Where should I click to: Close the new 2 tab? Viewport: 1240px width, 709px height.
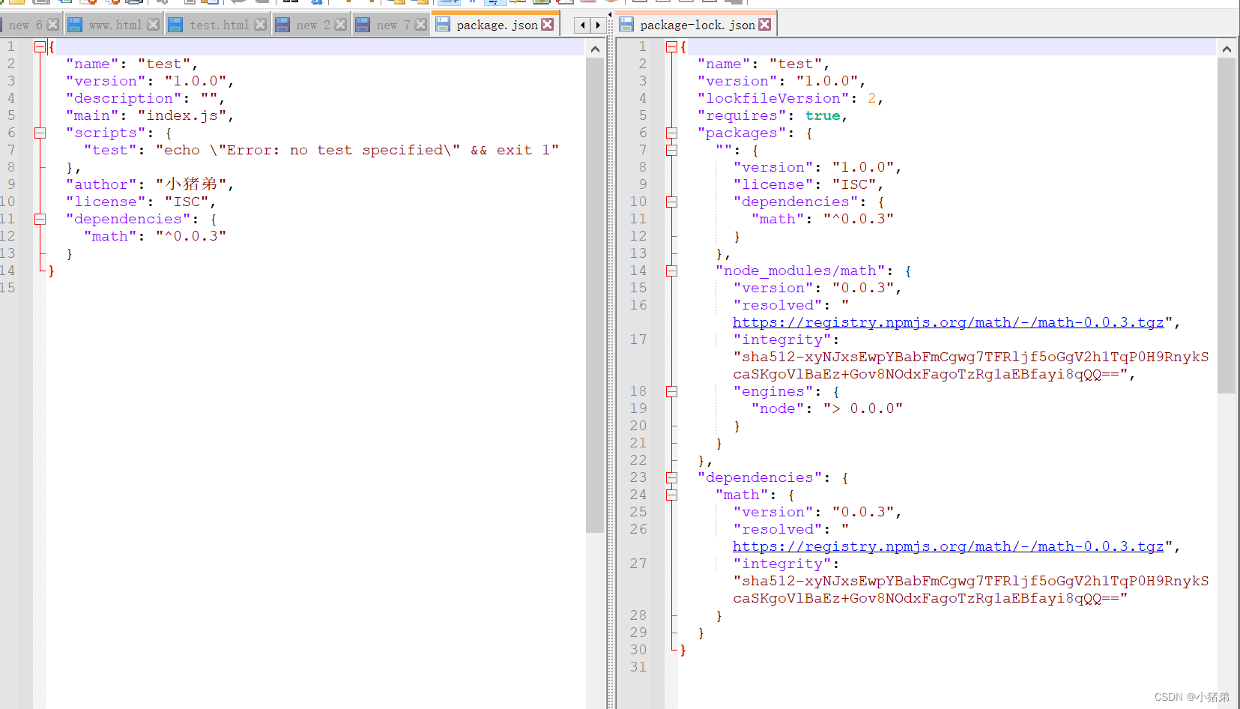[x=341, y=25]
